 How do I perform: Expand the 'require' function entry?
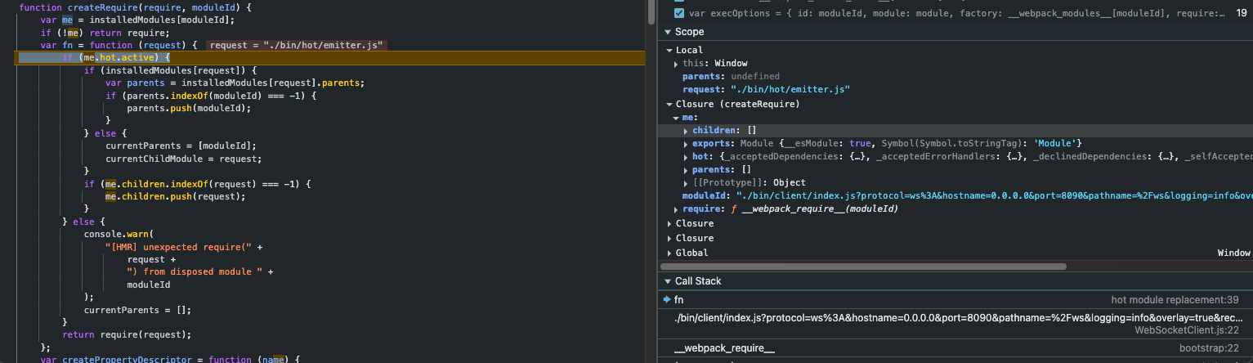click(x=676, y=210)
